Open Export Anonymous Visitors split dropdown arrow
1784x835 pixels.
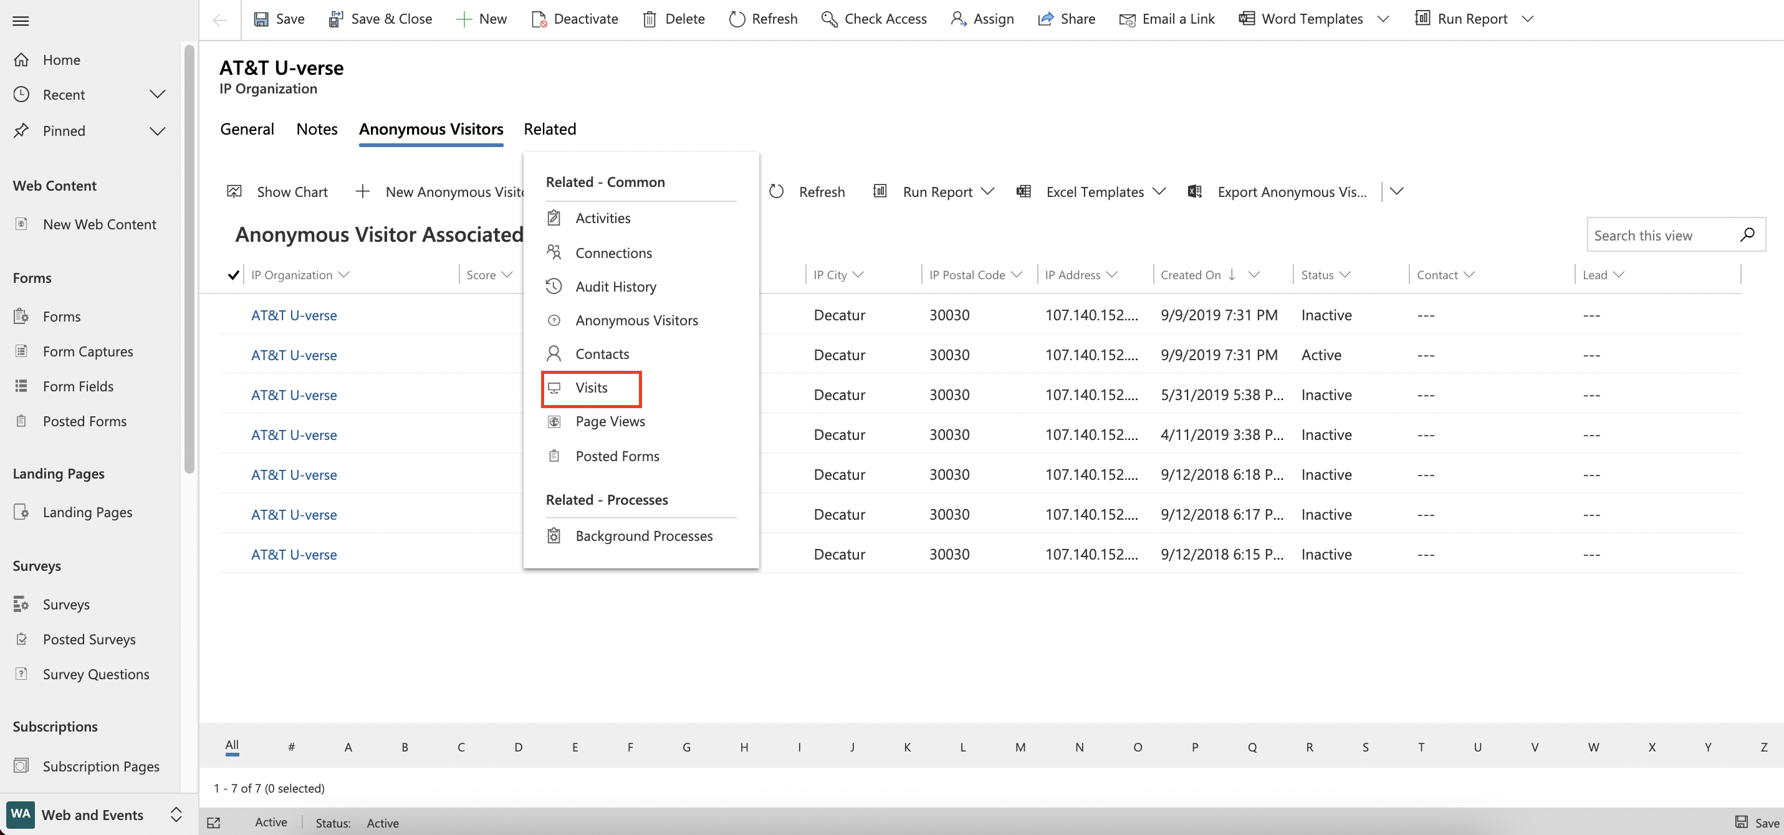pyautogui.click(x=1396, y=191)
